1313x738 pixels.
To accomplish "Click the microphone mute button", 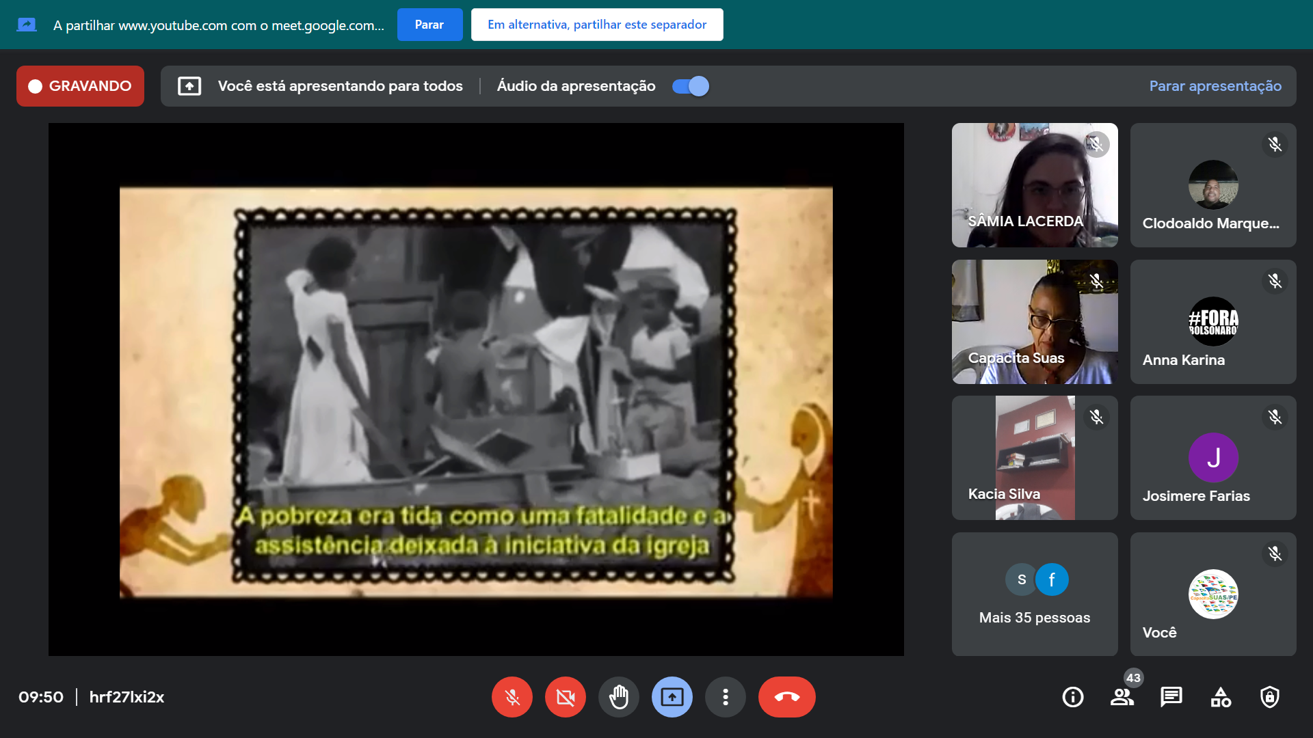I will click(x=512, y=697).
